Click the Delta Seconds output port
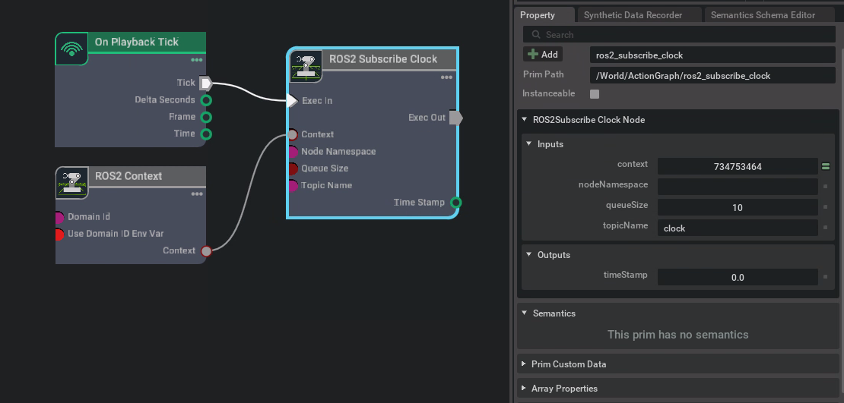Image resolution: width=844 pixels, height=403 pixels. point(205,100)
